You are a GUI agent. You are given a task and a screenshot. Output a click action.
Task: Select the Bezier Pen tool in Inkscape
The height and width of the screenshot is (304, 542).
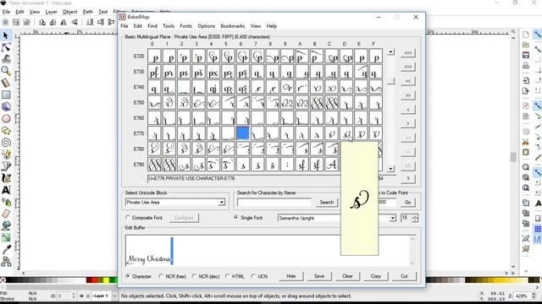(x=6, y=166)
